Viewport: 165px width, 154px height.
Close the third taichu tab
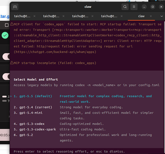[x=92, y=16]
